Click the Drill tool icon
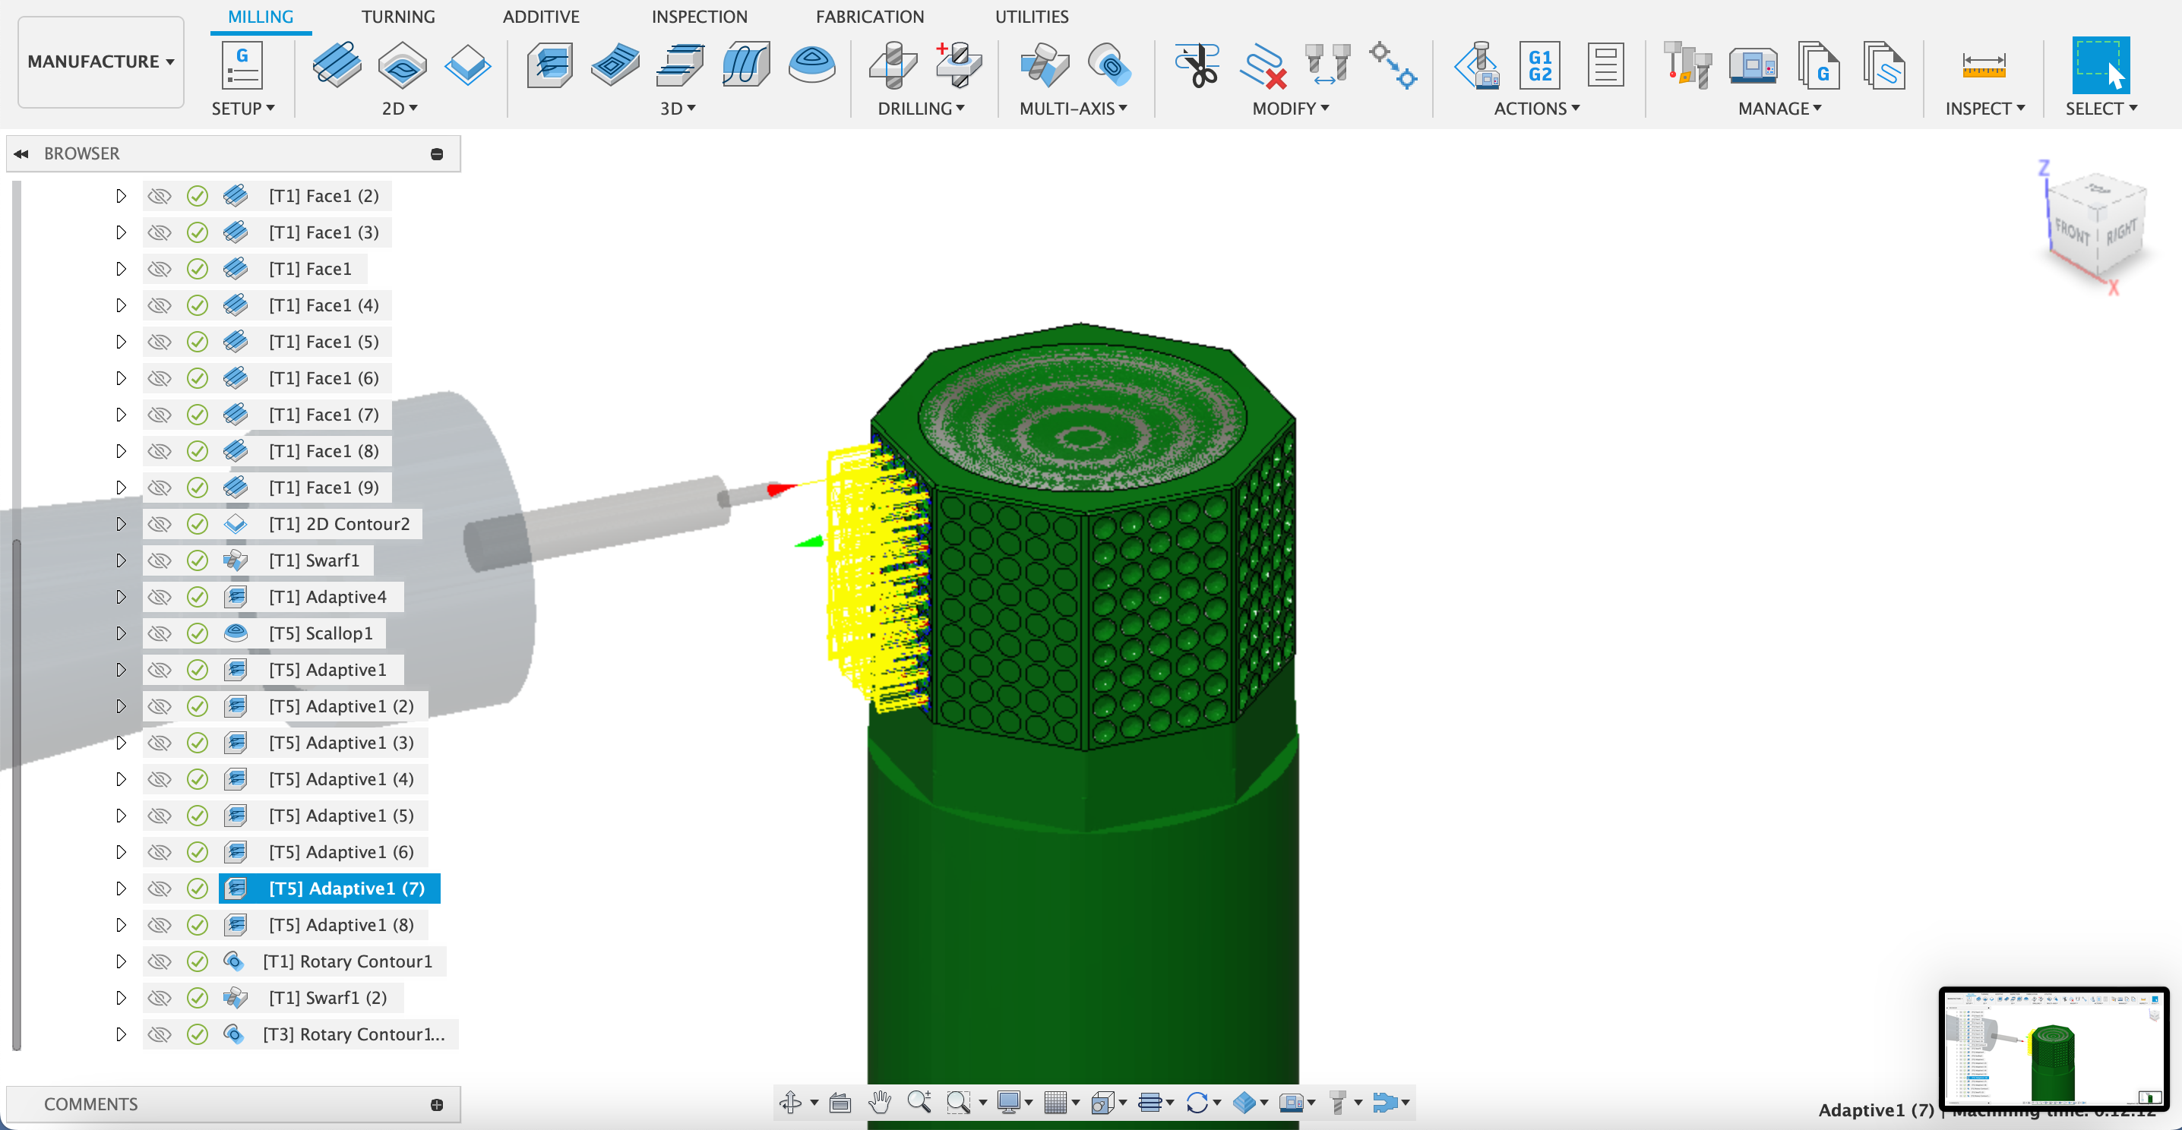The image size is (2182, 1130). point(893,65)
